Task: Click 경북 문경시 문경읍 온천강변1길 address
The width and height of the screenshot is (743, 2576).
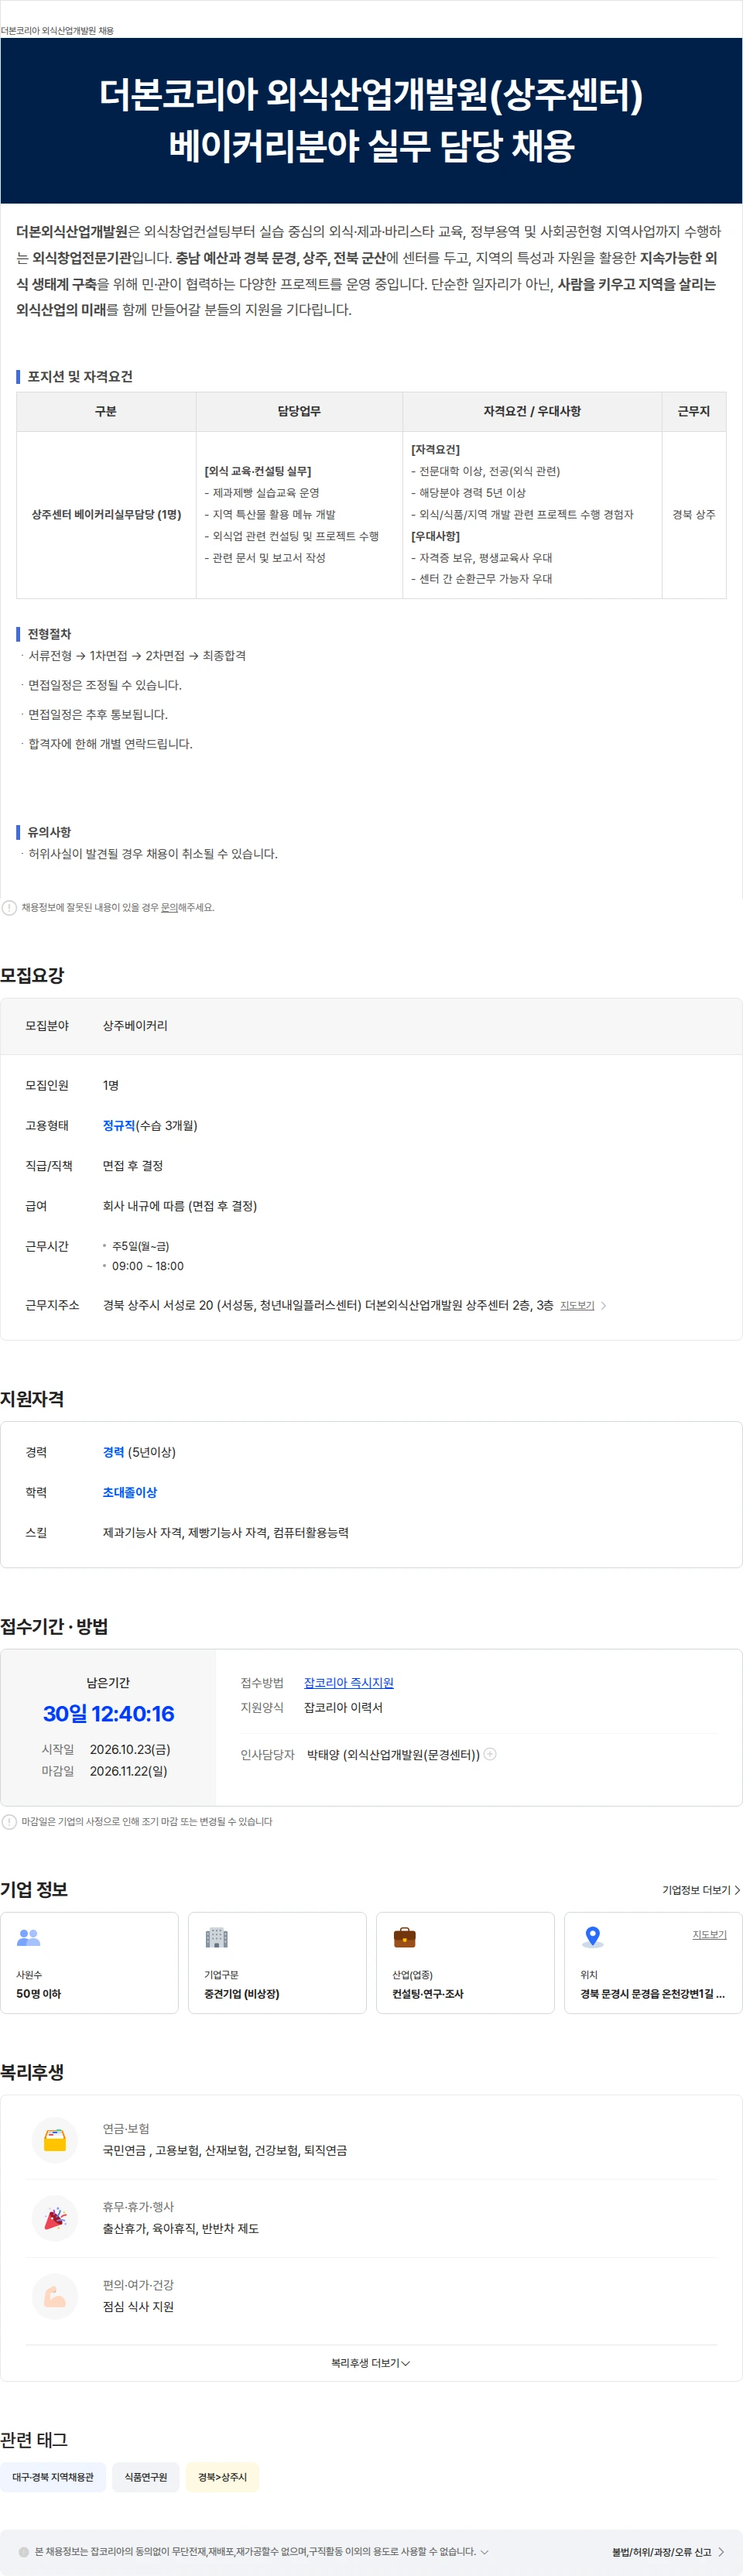Action: (652, 1993)
